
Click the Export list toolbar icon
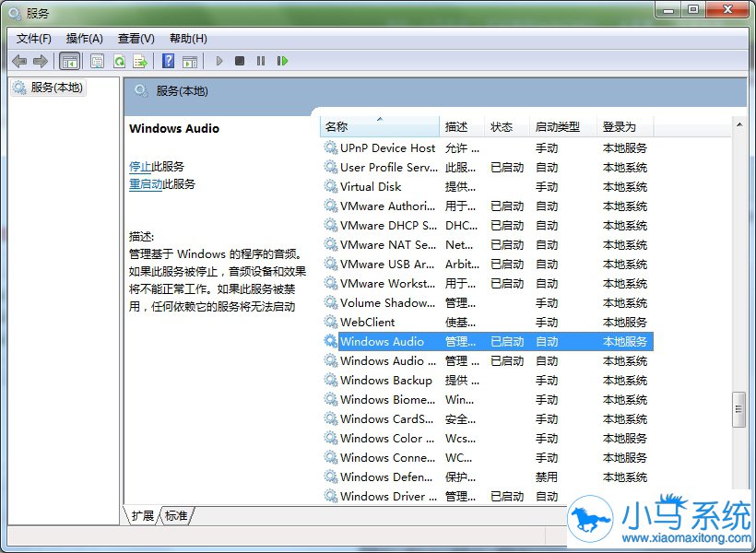point(140,61)
